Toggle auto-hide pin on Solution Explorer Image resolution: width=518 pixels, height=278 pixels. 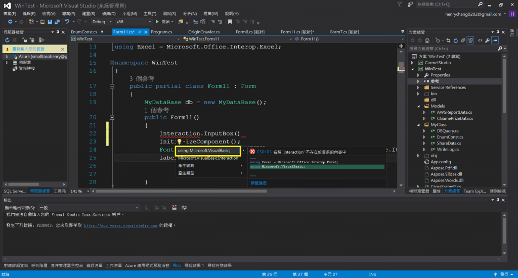pyautogui.click(x=498, y=32)
